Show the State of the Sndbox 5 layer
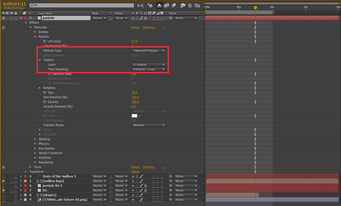 coord(3,176)
